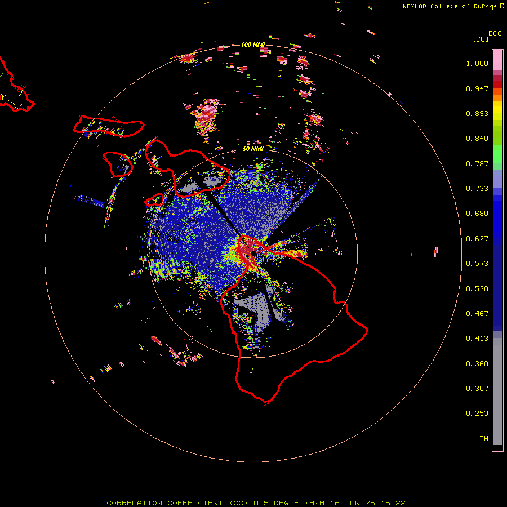
Task: Click the 0.307 value on the color scale
Action: [477, 389]
